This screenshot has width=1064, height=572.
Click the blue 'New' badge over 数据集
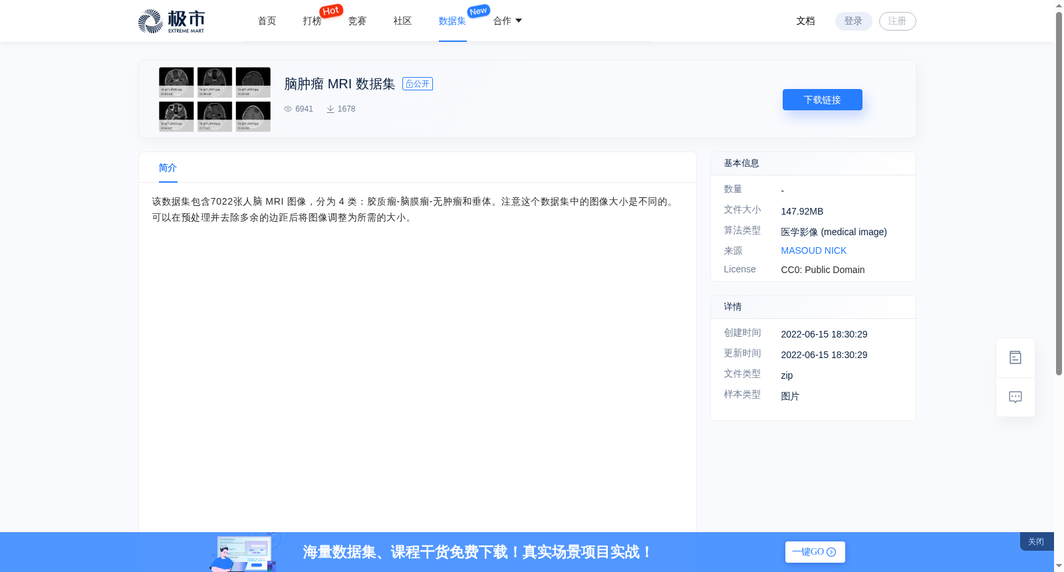[x=478, y=11]
